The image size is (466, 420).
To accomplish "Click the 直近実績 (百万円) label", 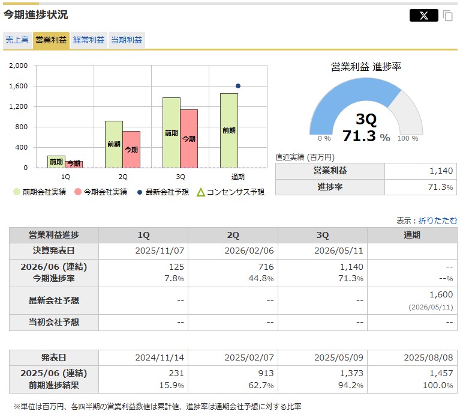I will point(305,157).
